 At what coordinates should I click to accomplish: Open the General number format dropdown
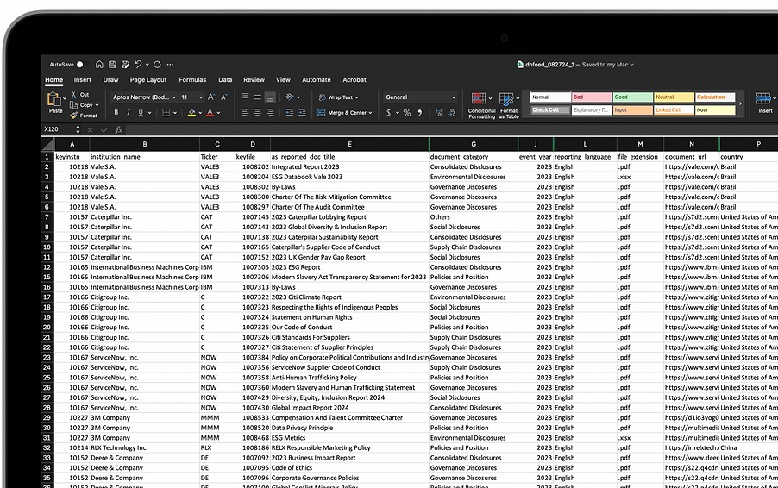[x=420, y=97]
